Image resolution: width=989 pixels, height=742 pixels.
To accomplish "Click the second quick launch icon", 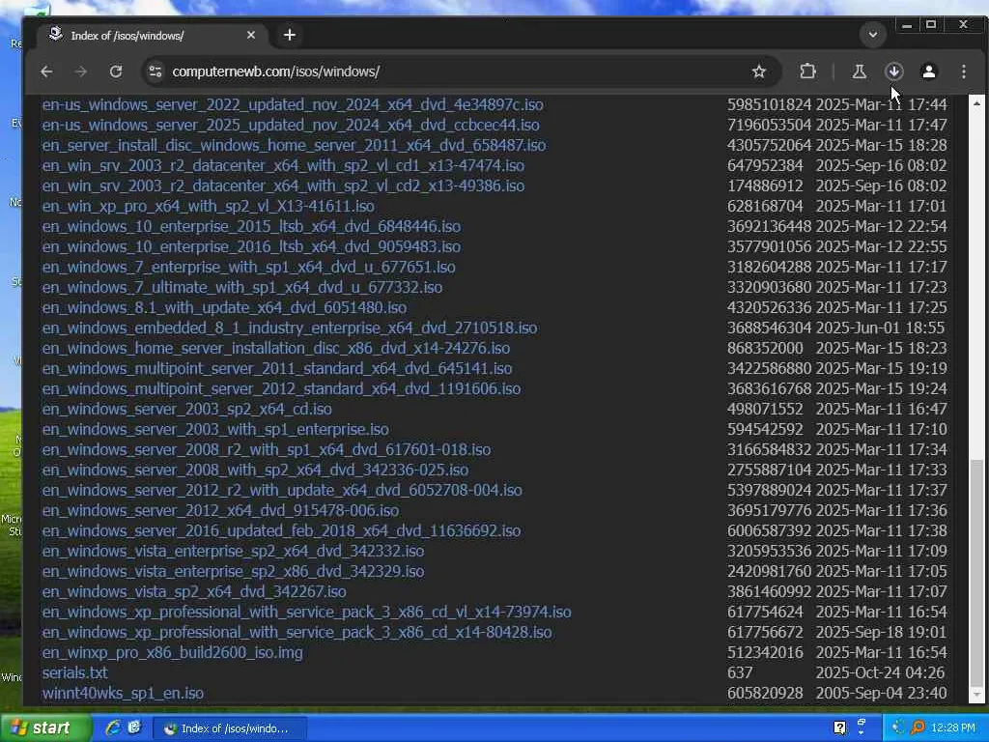I will point(134,728).
